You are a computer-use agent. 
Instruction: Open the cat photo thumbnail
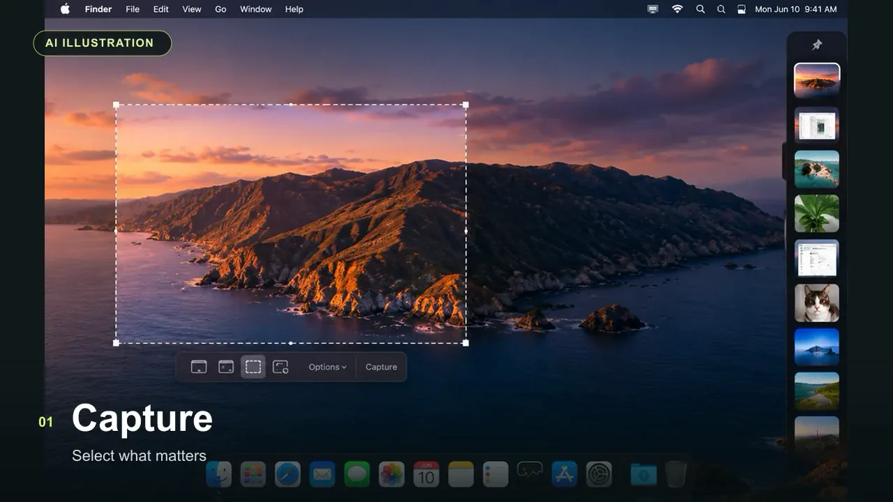pyautogui.click(x=817, y=303)
